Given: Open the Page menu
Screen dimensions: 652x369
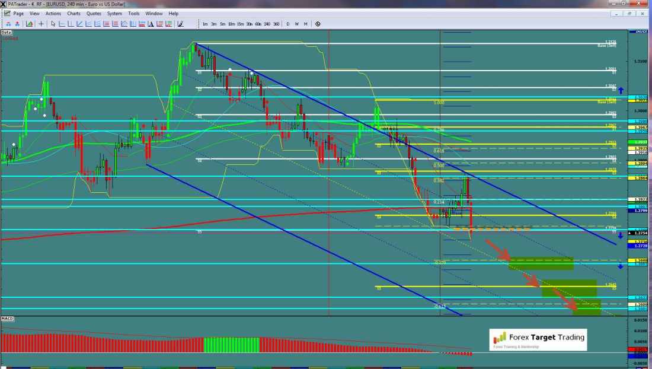Looking at the screenshot, I should point(18,13).
